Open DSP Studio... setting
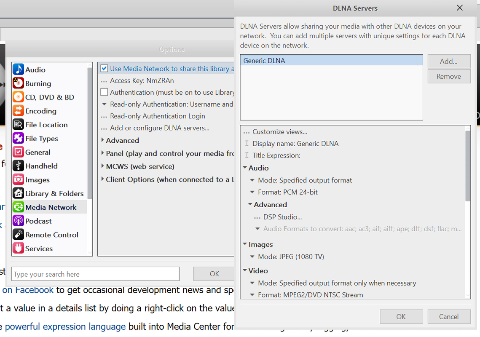 tap(282, 217)
